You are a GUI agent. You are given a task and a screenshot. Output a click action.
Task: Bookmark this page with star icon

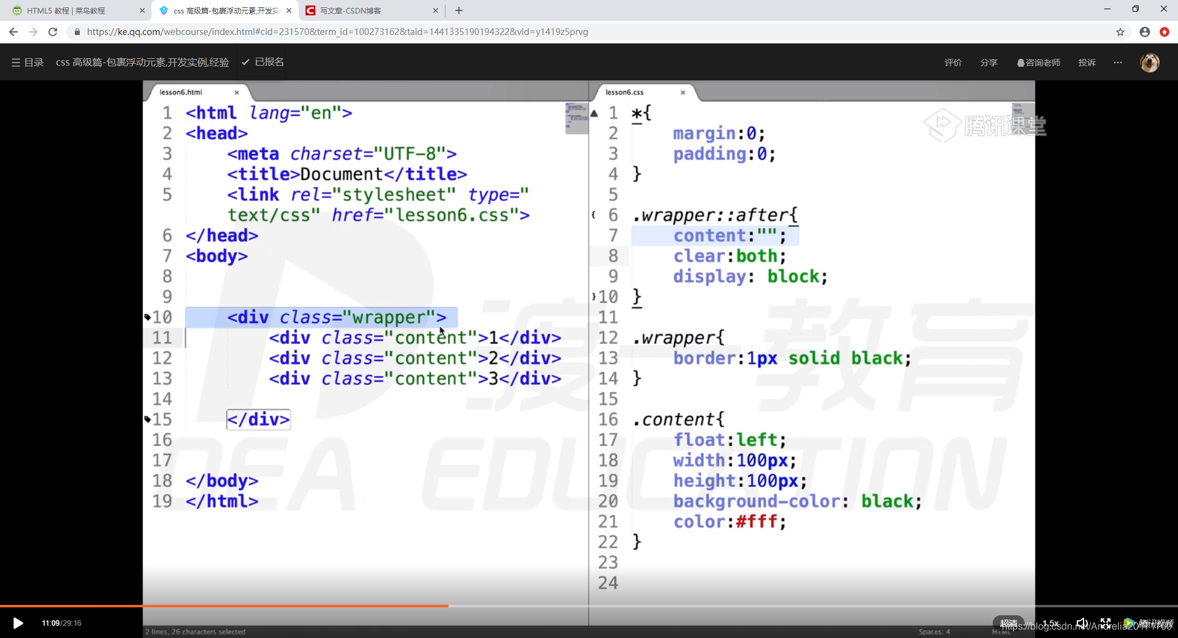[1120, 32]
